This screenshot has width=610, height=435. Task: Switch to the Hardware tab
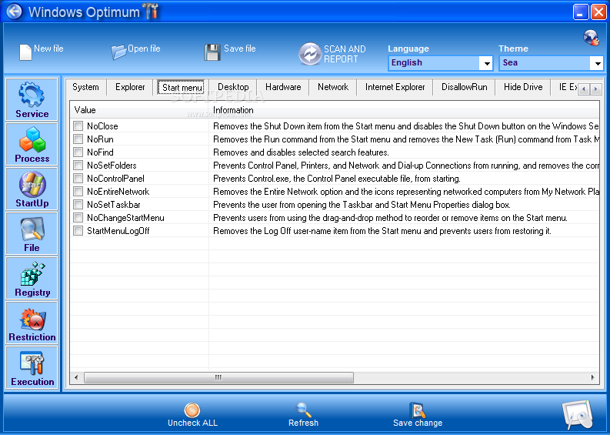point(283,87)
